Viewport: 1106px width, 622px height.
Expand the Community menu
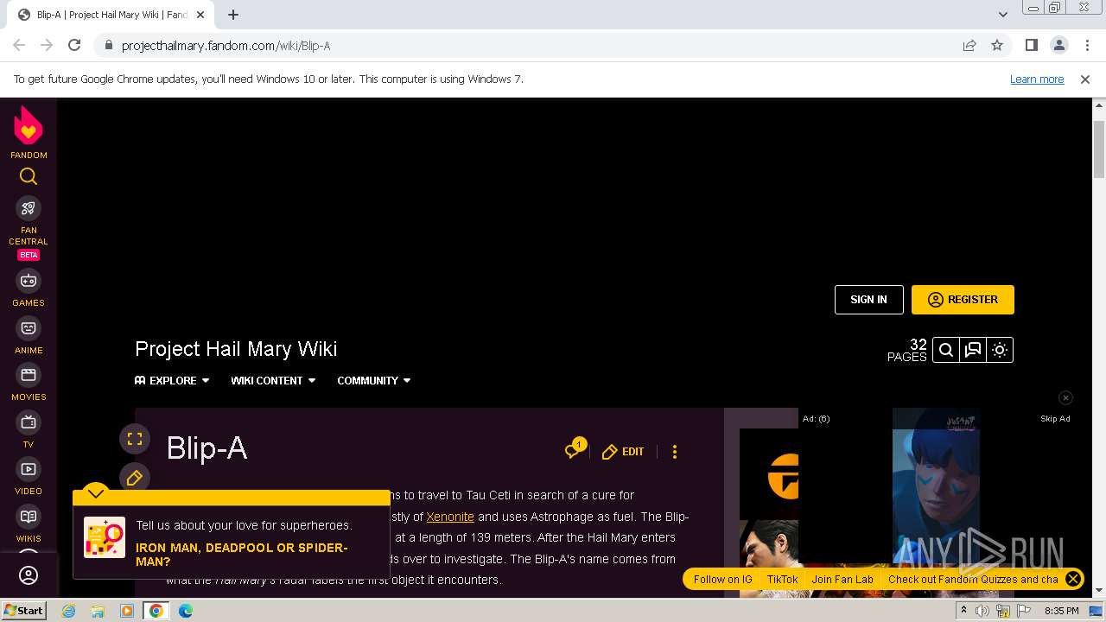click(374, 380)
